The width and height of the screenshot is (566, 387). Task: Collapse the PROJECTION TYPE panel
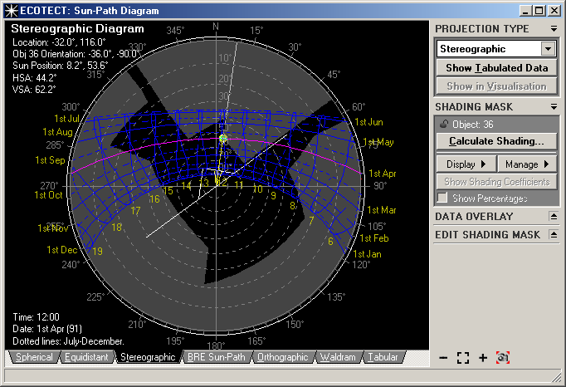554,28
